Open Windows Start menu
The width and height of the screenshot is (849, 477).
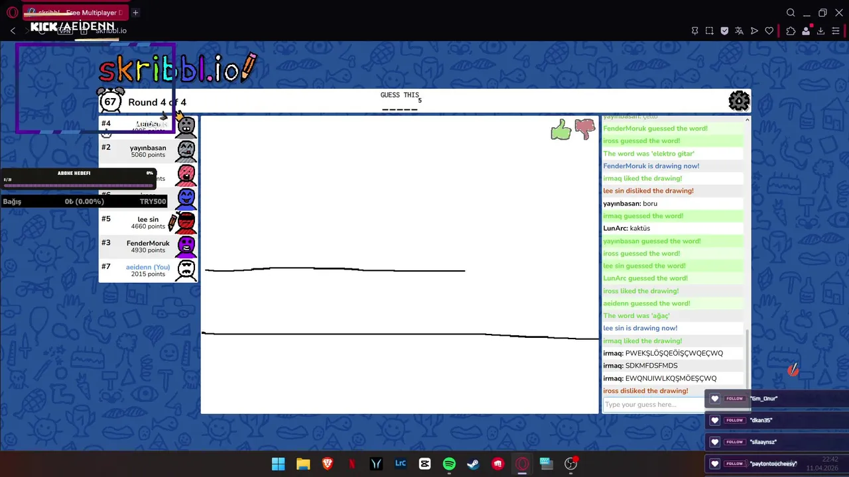[x=279, y=464]
